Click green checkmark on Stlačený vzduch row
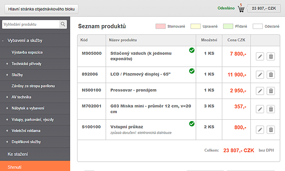Image resolution: width=285 pixels, height=171 pixels. [x=192, y=50]
